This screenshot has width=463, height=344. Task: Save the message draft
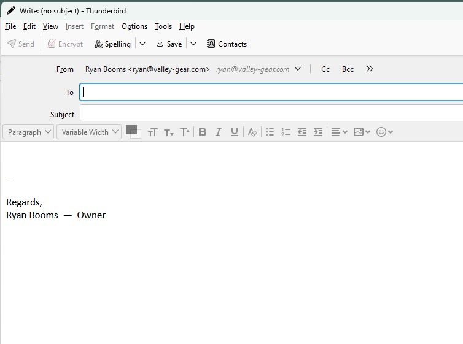coord(169,44)
